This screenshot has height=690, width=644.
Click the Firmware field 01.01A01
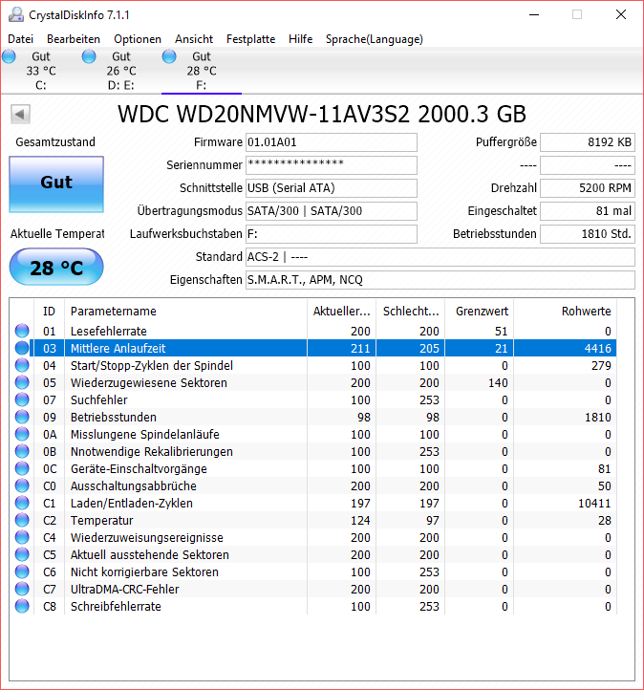coord(332,142)
